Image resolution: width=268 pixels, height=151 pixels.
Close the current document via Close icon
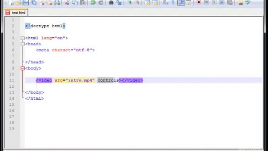point(42,3)
